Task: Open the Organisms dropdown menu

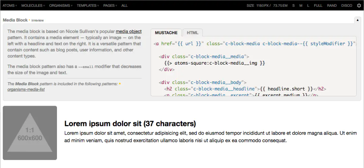Action: click(x=61, y=5)
